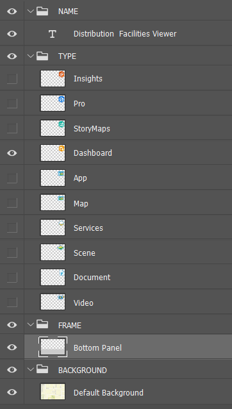The image size is (232, 409).
Task: Show the Map layer
Action: 12,203
